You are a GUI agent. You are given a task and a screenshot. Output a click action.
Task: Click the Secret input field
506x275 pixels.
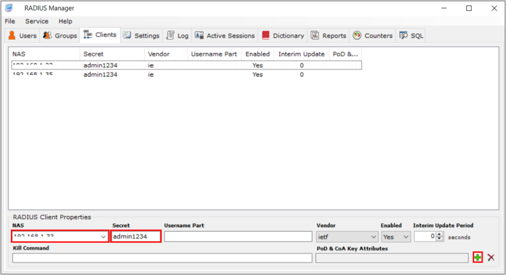[136, 237]
